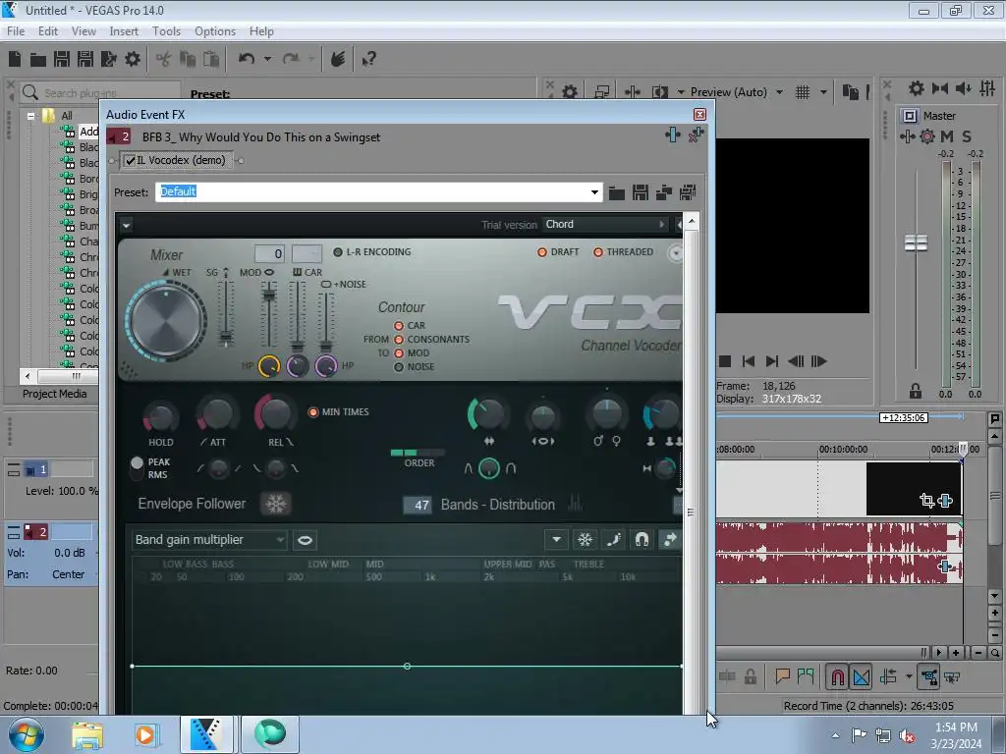
Task: Insert region flags icon on timeline toolbar
Action: click(806, 675)
